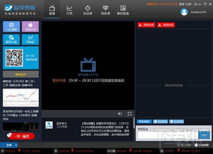This screenshot has height=154, width=213.
Task: Close the bottom 直播 tab
Action: 16,145
